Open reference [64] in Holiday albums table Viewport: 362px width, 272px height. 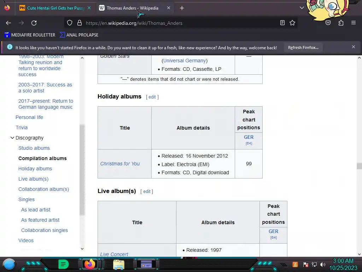[x=249, y=143]
